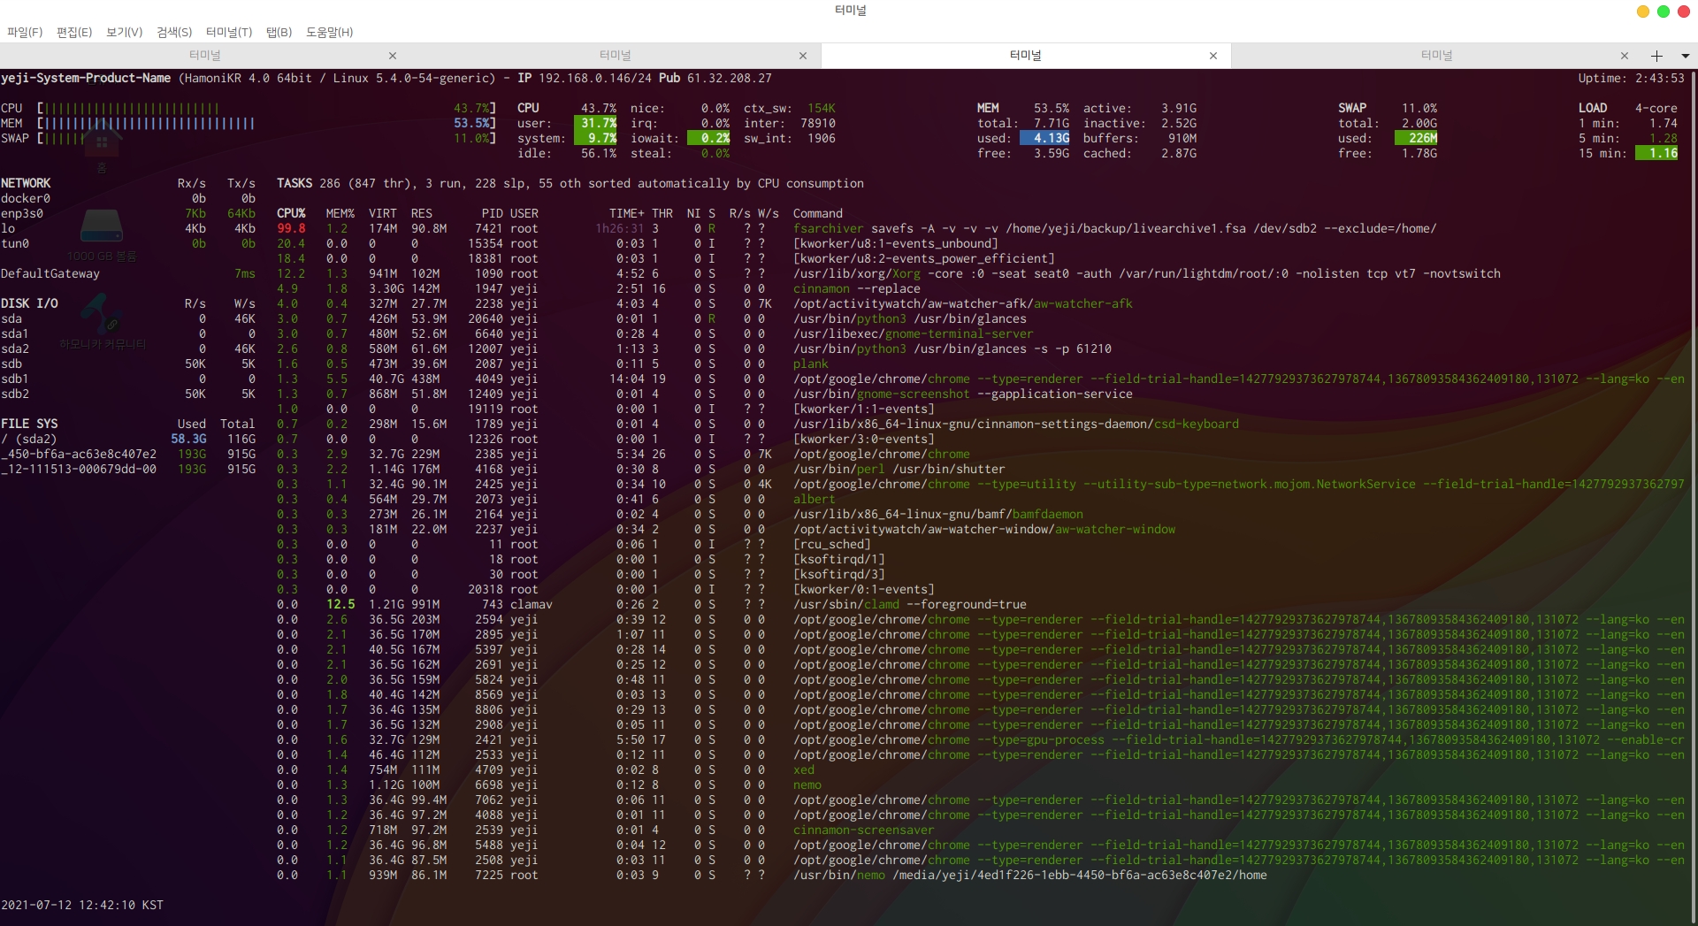Close the active third terminal tab
This screenshot has width=1698, height=926.
tap(1212, 56)
